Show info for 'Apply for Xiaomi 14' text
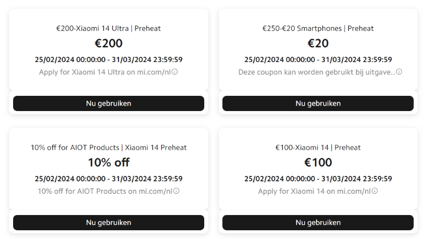 375,191
